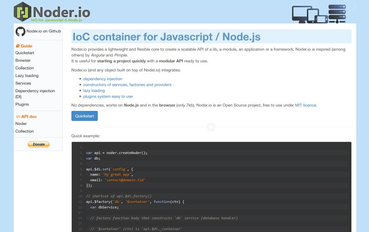Open Noder under API doc section
The image size is (369, 232).
pos(21,123)
